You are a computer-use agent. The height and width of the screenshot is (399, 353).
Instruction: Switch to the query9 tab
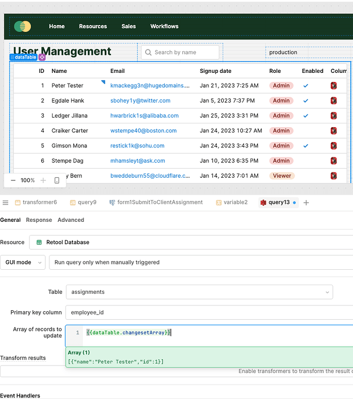pyautogui.click(x=83, y=202)
